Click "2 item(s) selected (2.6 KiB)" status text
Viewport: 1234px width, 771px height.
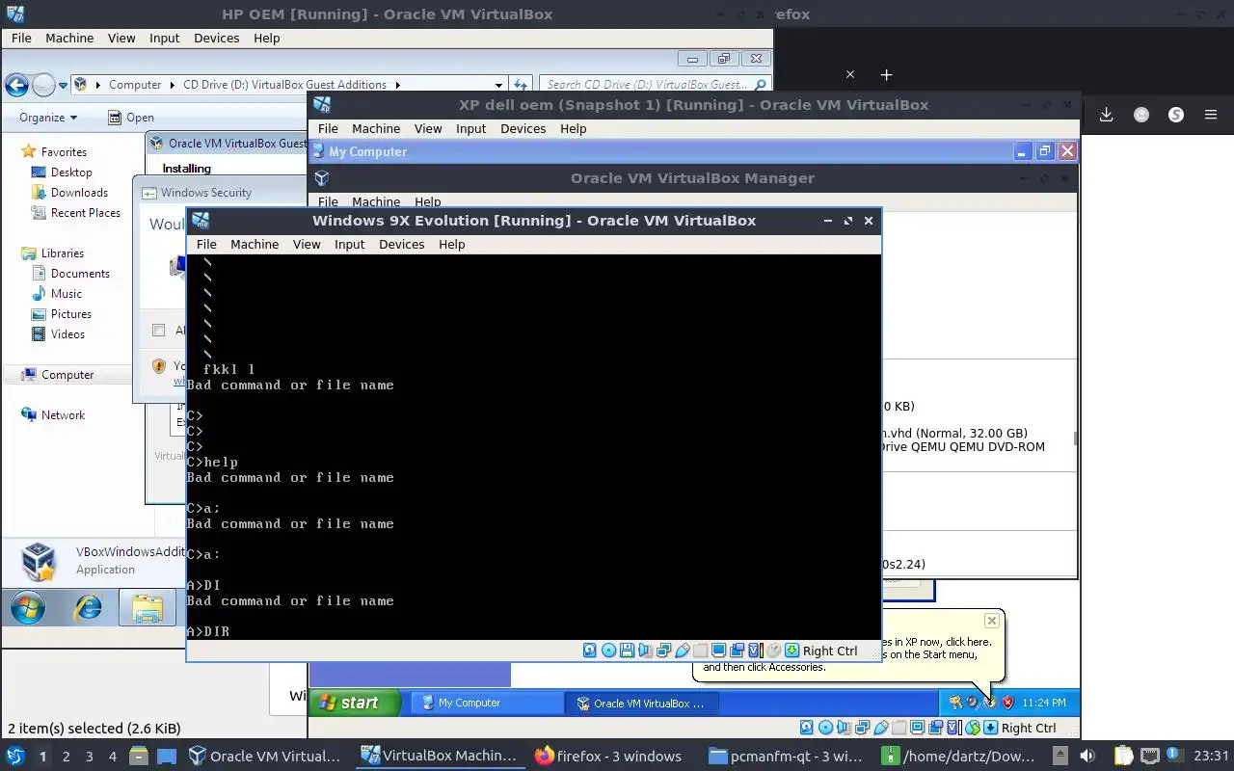tap(94, 729)
